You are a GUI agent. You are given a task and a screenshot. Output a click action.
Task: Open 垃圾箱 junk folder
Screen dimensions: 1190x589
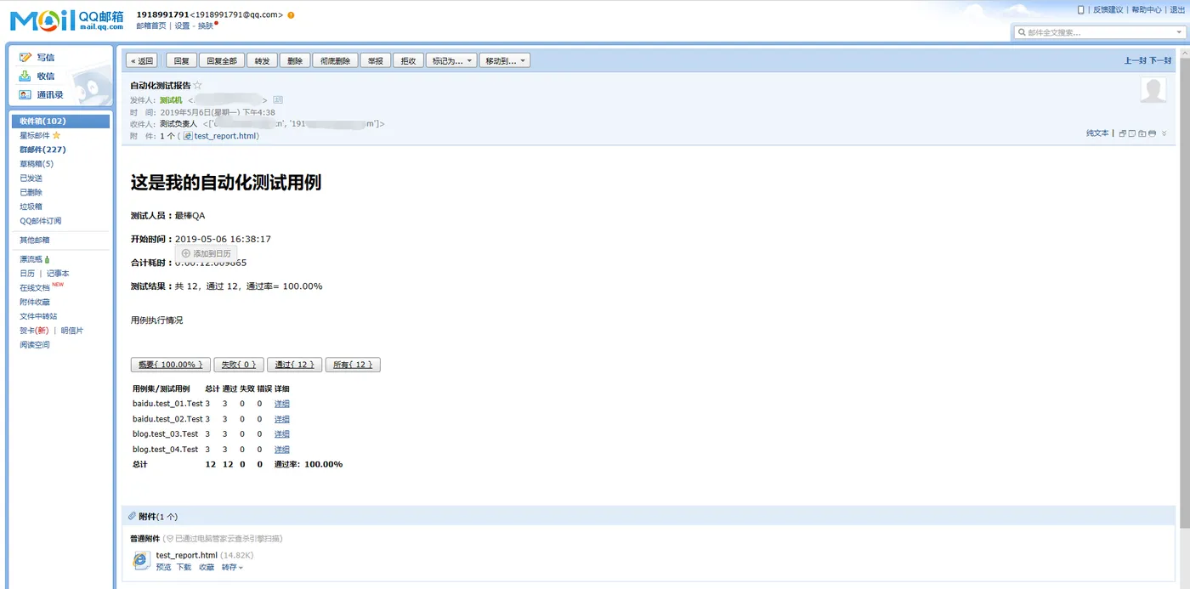(x=31, y=207)
